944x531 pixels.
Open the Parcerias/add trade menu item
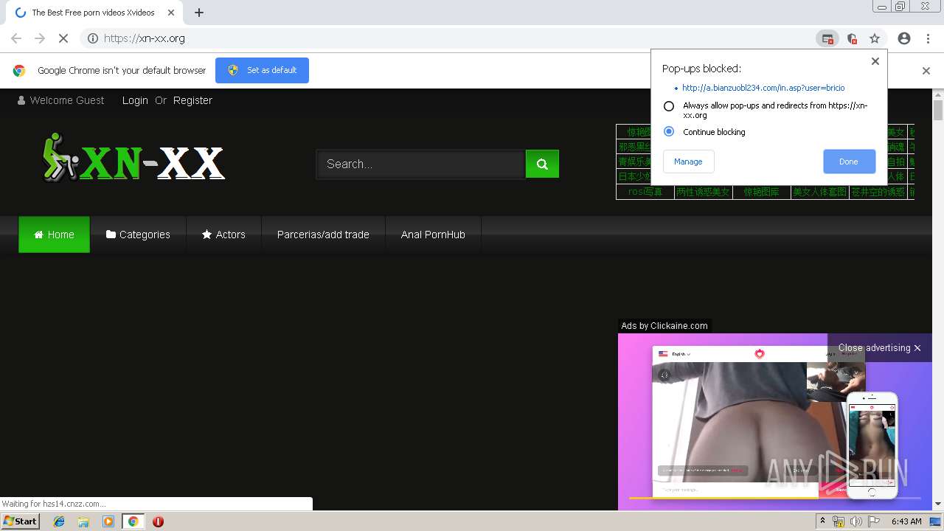click(323, 235)
